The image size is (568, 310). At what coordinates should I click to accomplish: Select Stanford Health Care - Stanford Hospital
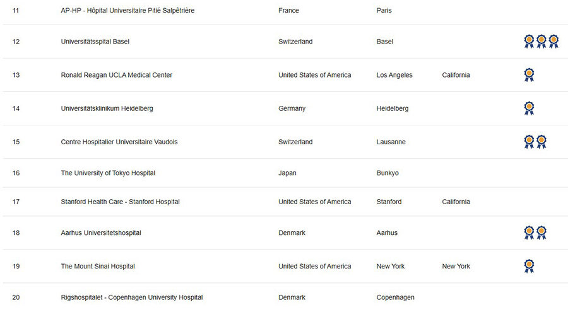click(121, 202)
